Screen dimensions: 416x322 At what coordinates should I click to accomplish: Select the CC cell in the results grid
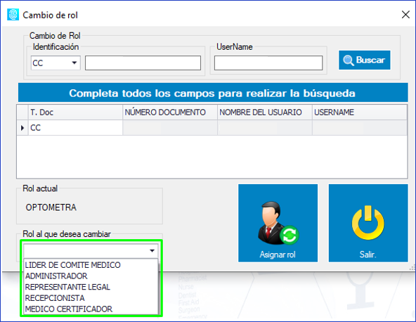point(75,128)
